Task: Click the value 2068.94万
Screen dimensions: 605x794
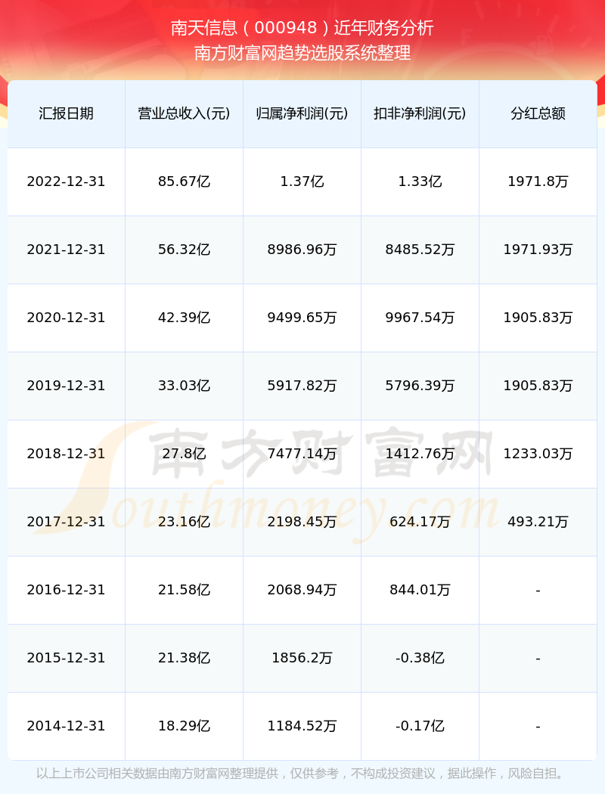Action: click(x=302, y=590)
